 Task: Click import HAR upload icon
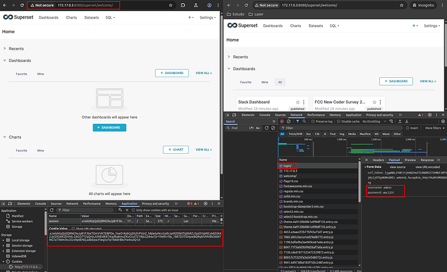point(400,121)
